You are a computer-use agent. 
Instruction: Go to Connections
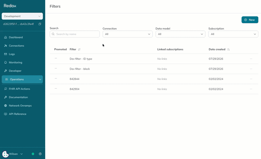[17, 45]
